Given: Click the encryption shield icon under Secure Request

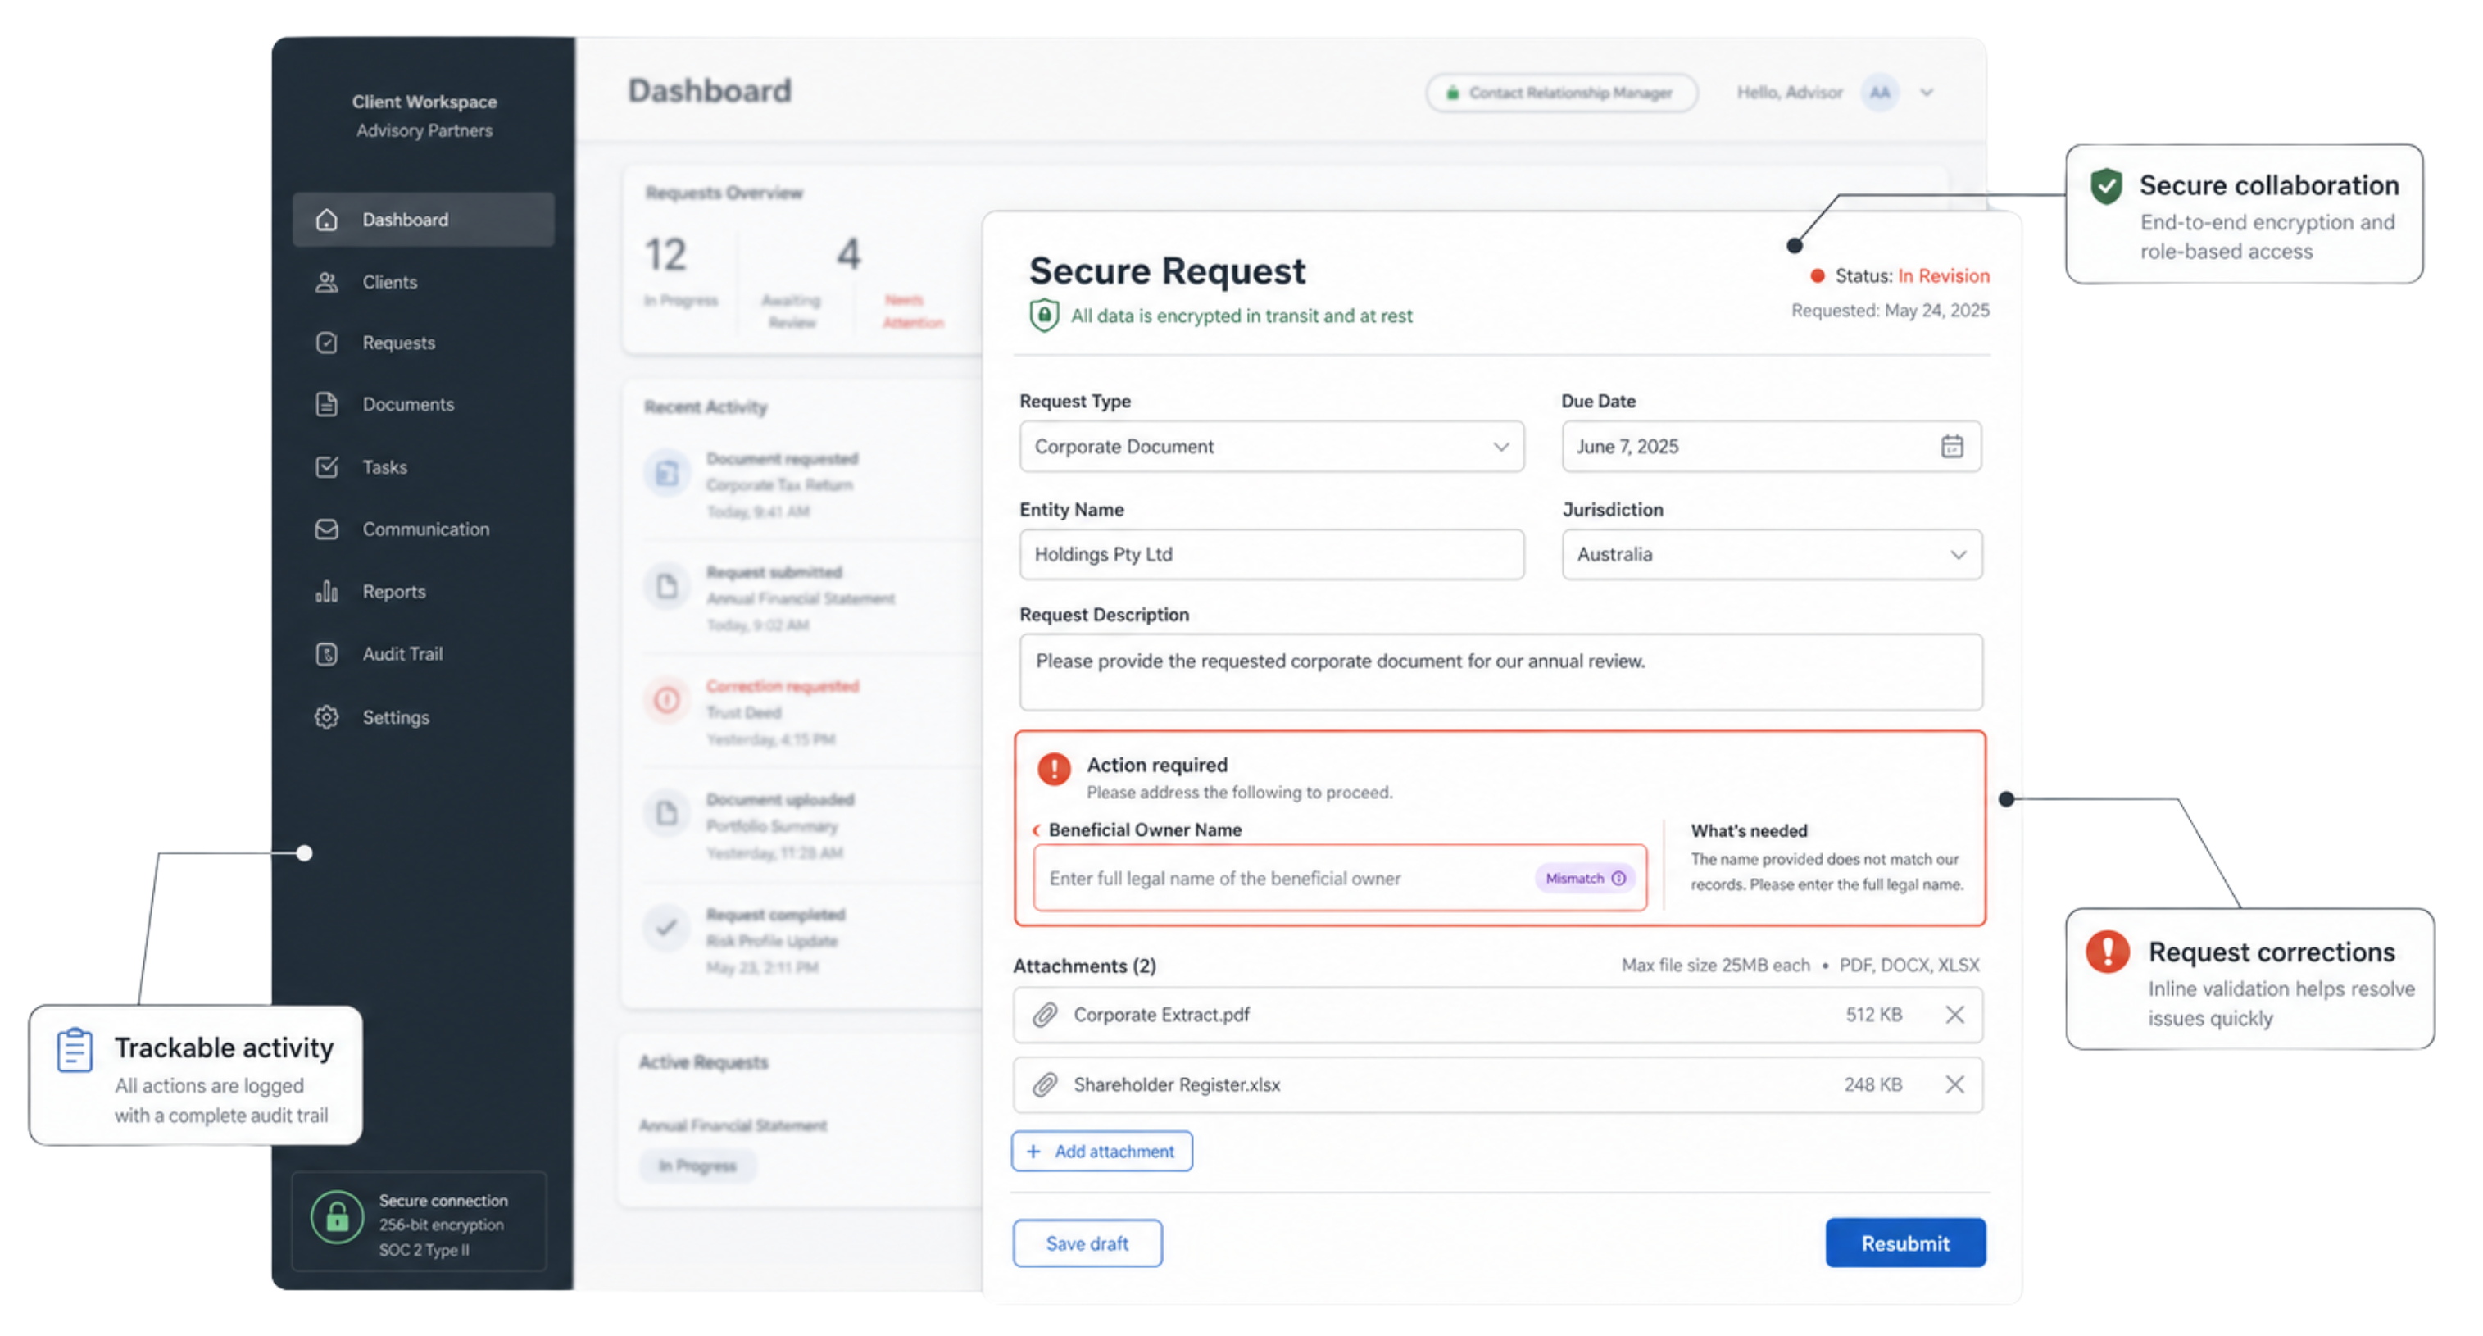Looking at the screenshot, I should coord(1044,316).
